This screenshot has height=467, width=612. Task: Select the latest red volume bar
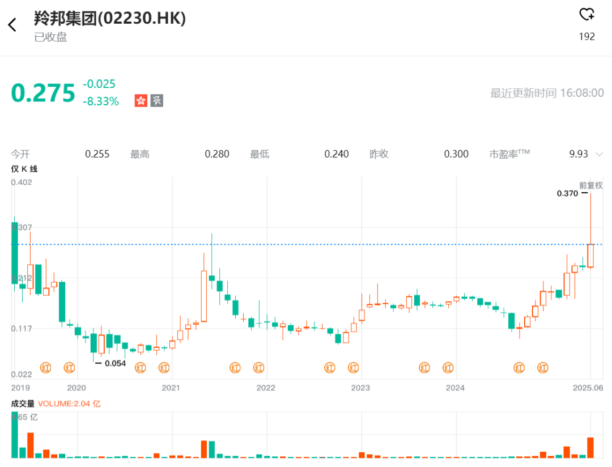pyautogui.click(x=590, y=448)
